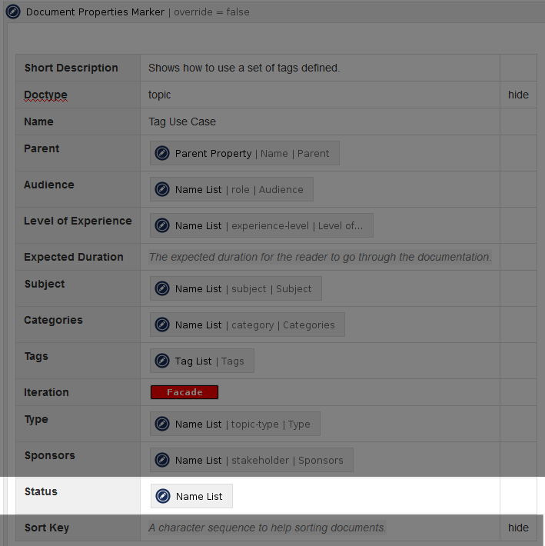Click the experience-level Name List icon
The image size is (545, 546).
(162, 225)
